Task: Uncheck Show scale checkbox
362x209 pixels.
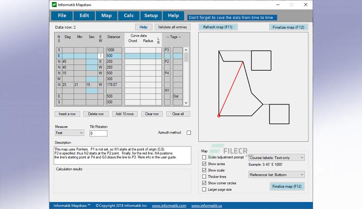Action: click(204, 170)
